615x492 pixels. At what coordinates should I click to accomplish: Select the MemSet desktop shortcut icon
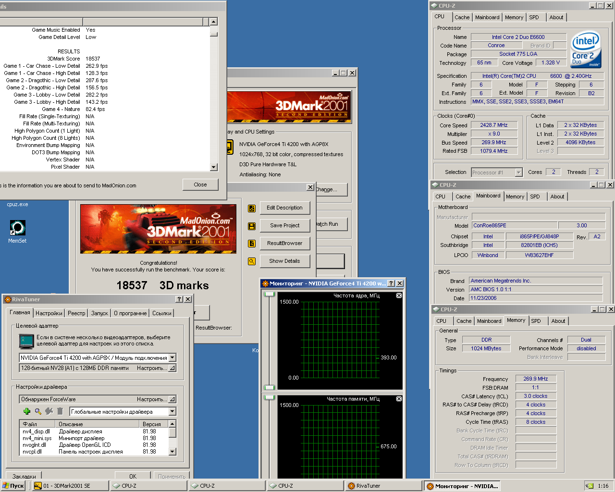[17, 227]
